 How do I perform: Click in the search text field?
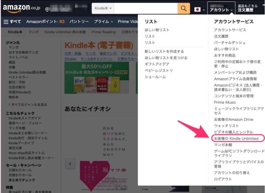click(x=146, y=8)
